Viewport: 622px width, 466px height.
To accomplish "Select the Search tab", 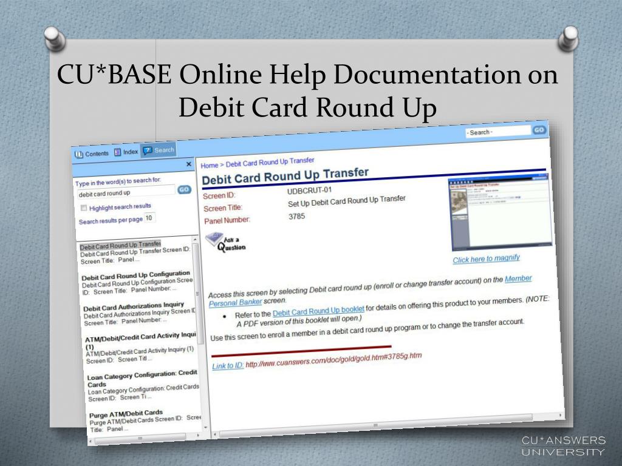I will (x=159, y=150).
